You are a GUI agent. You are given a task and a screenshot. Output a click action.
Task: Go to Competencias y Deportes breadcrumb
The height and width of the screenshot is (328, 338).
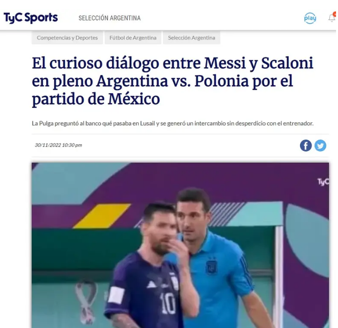tap(67, 38)
